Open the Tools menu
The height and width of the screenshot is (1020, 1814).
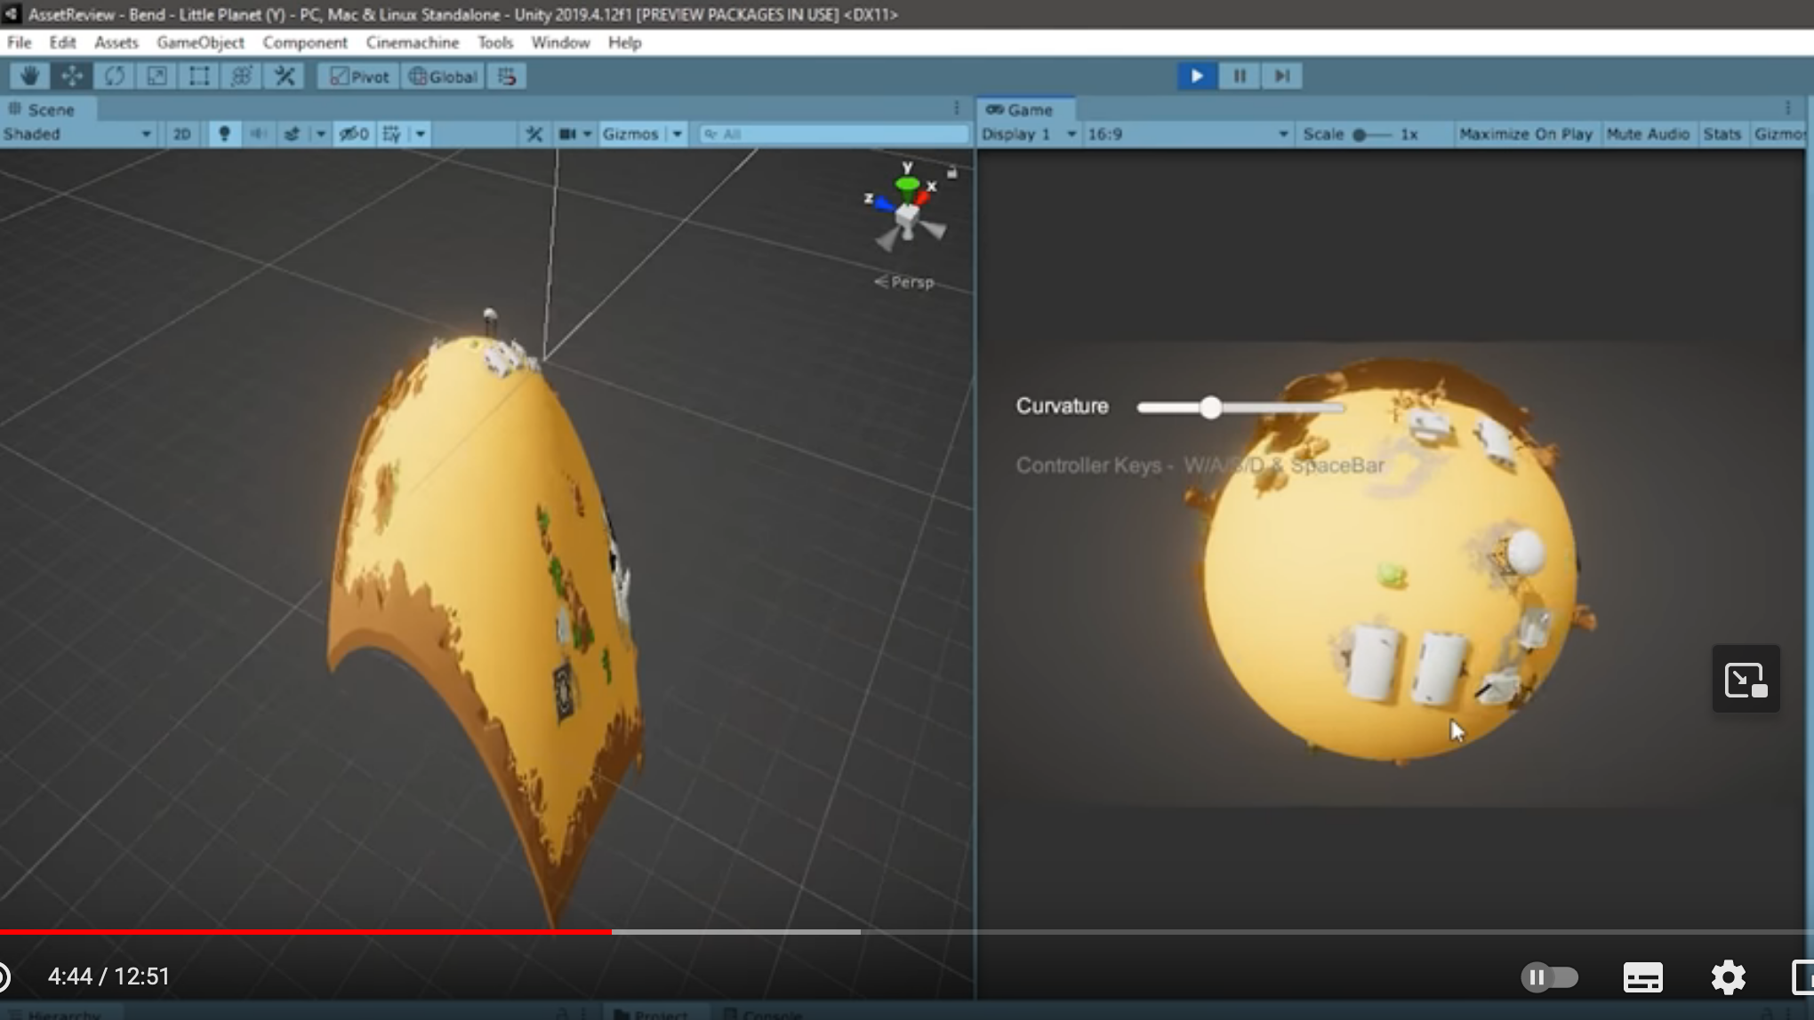click(495, 43)
